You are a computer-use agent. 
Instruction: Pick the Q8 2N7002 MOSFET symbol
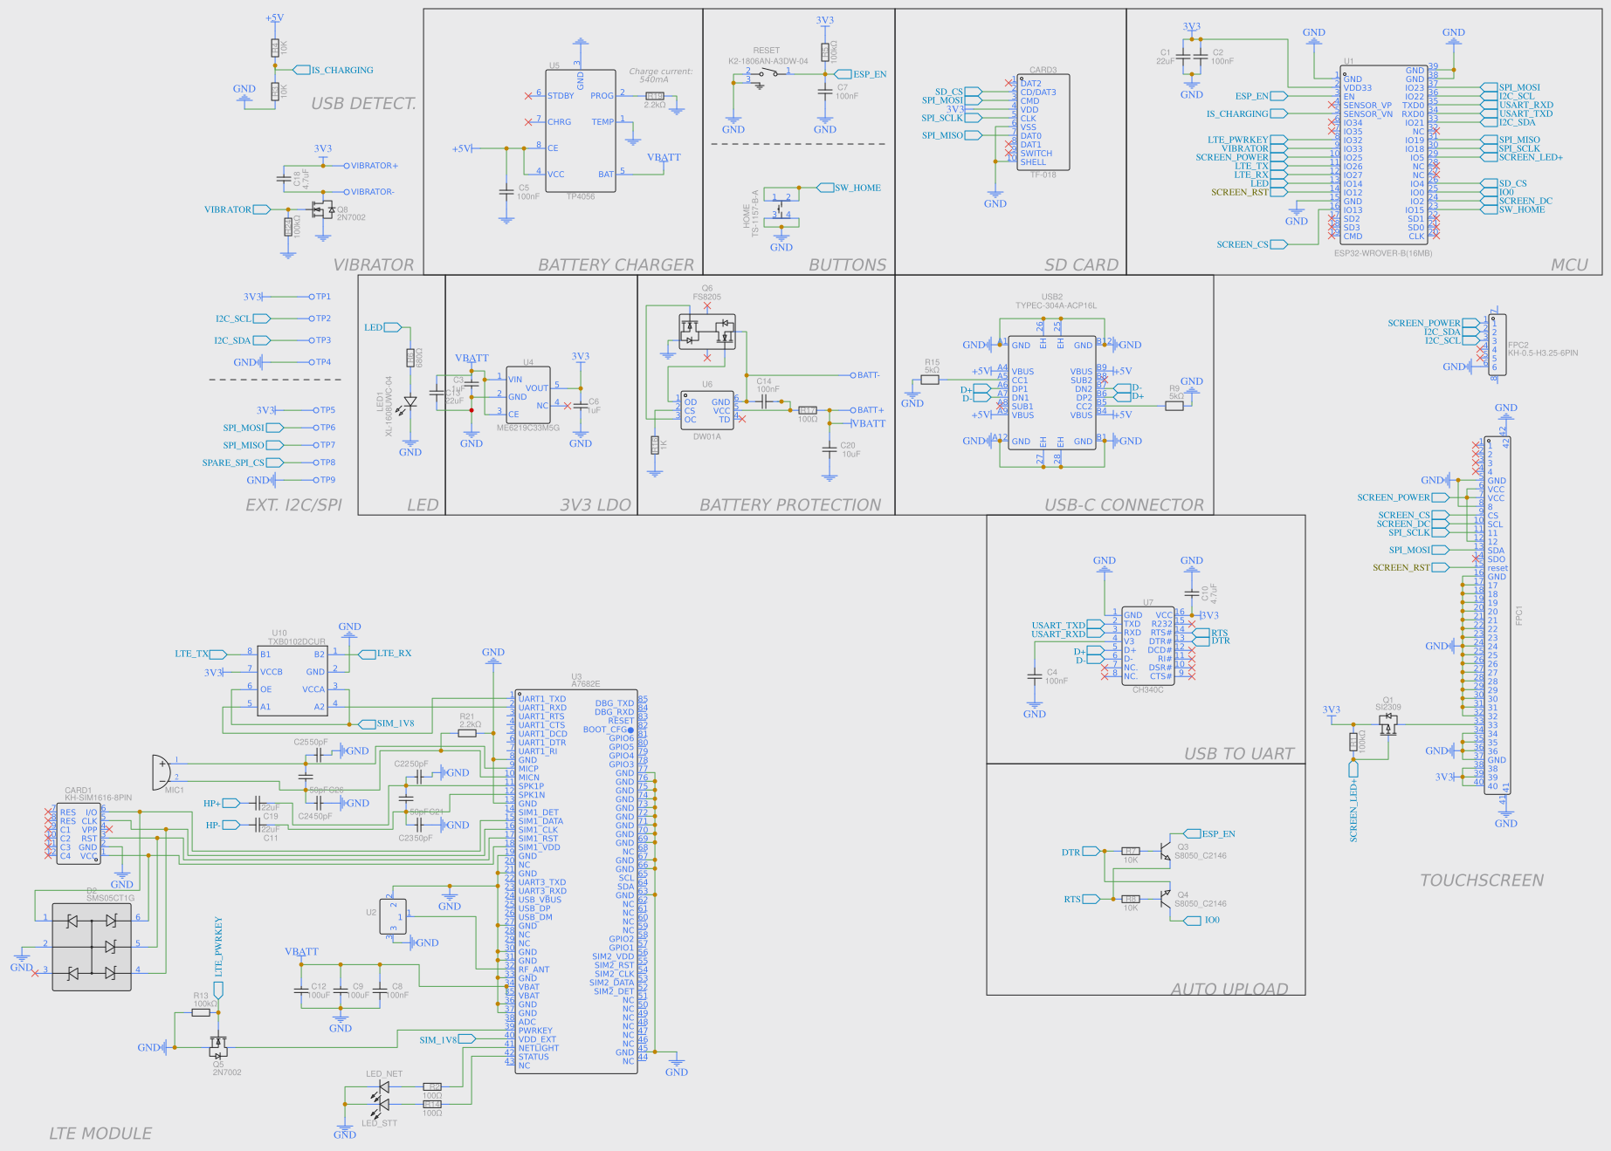coord(321,209)
